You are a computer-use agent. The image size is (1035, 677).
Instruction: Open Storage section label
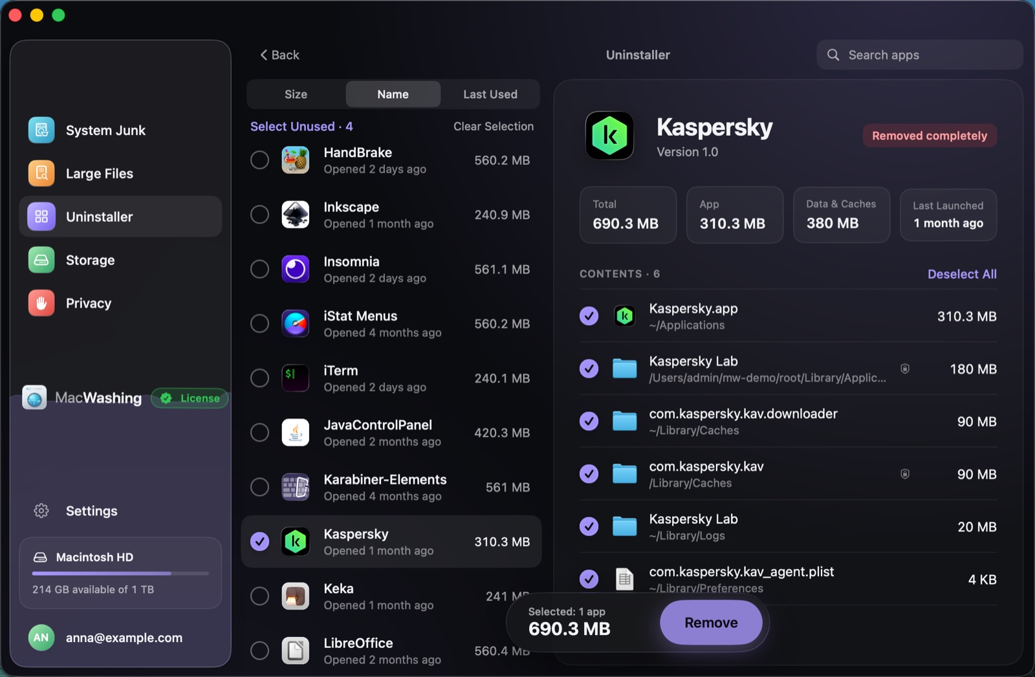[91, 260]
